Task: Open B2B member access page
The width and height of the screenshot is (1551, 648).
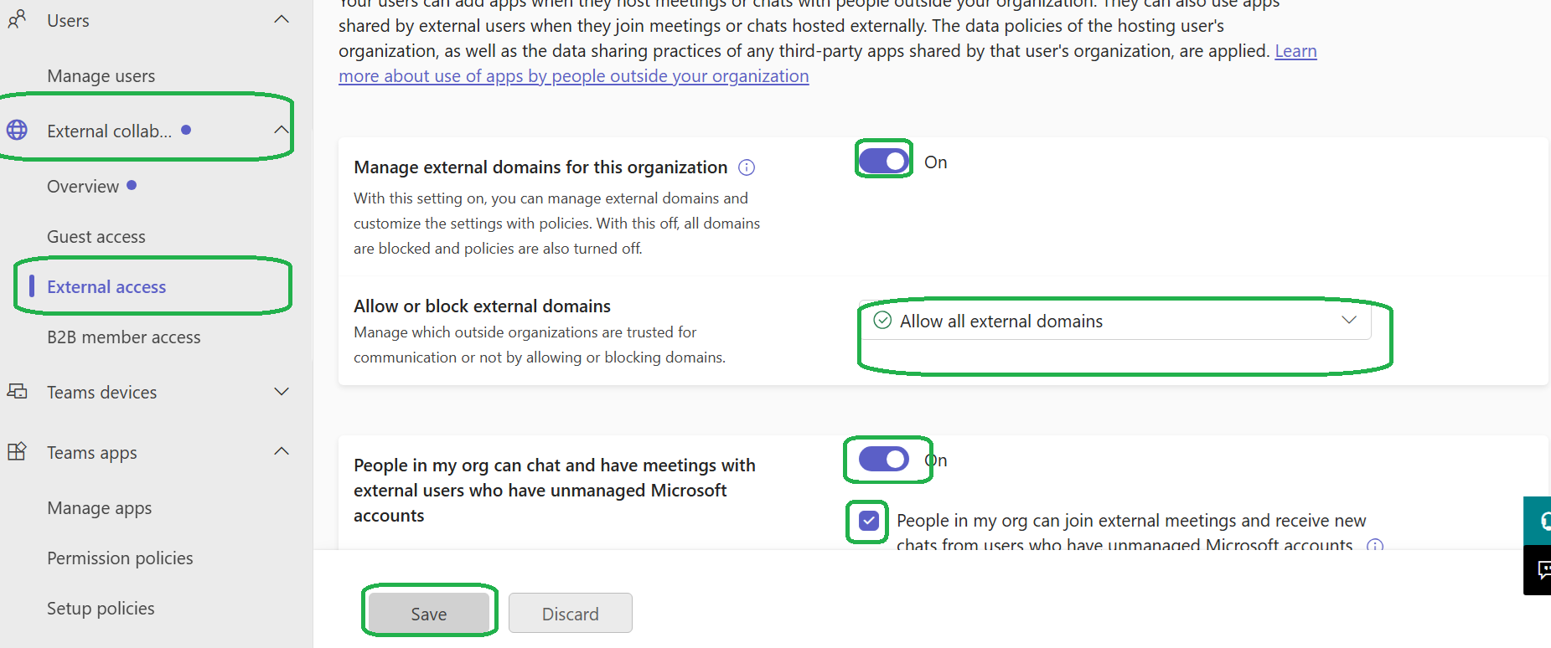Action: point(124,337)
